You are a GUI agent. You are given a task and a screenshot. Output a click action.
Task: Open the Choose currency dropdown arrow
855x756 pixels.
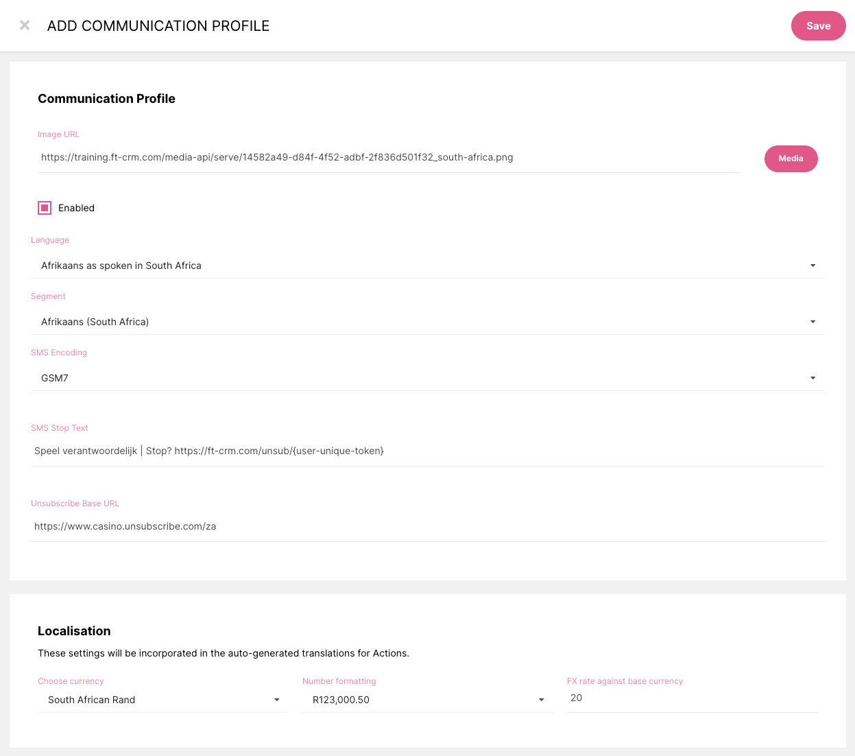coord(277,700)
